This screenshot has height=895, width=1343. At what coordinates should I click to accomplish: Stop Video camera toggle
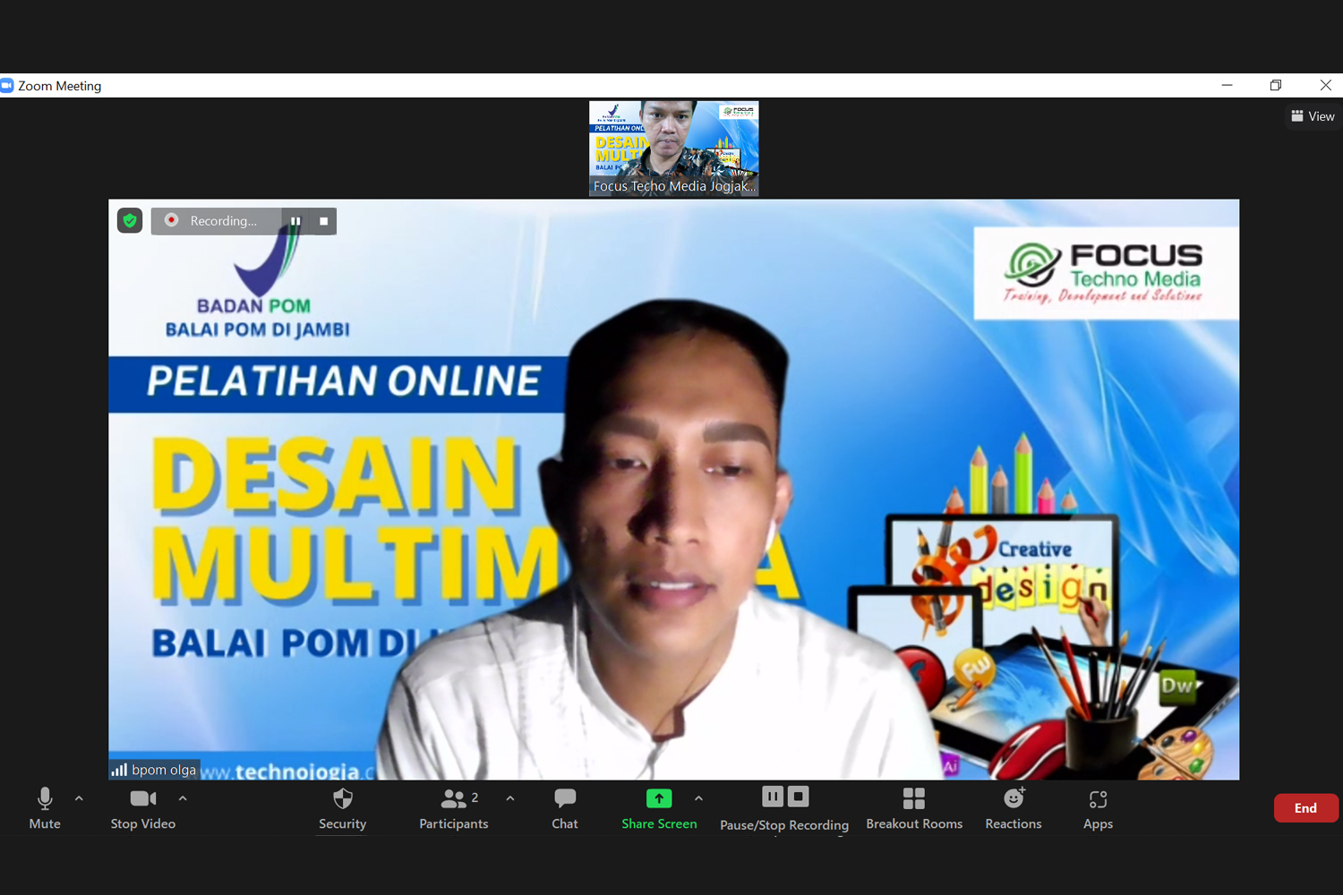click(142, 808)
